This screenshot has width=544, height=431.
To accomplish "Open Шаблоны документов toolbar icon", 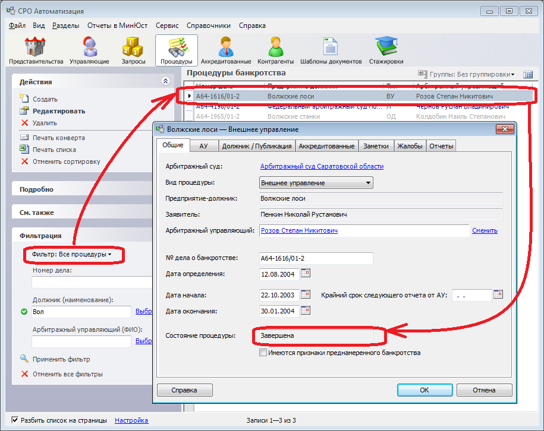I will (x=331, y=50).
